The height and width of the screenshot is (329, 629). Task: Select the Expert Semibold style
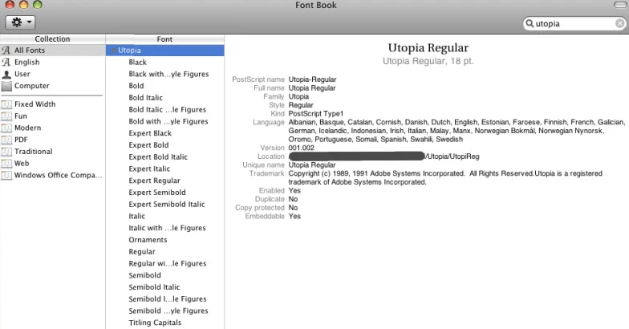[157, 193]
